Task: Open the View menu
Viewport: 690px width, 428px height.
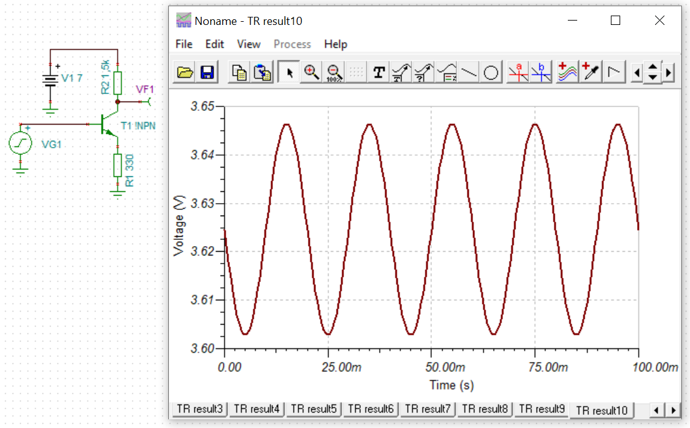Action: (249, 44)
